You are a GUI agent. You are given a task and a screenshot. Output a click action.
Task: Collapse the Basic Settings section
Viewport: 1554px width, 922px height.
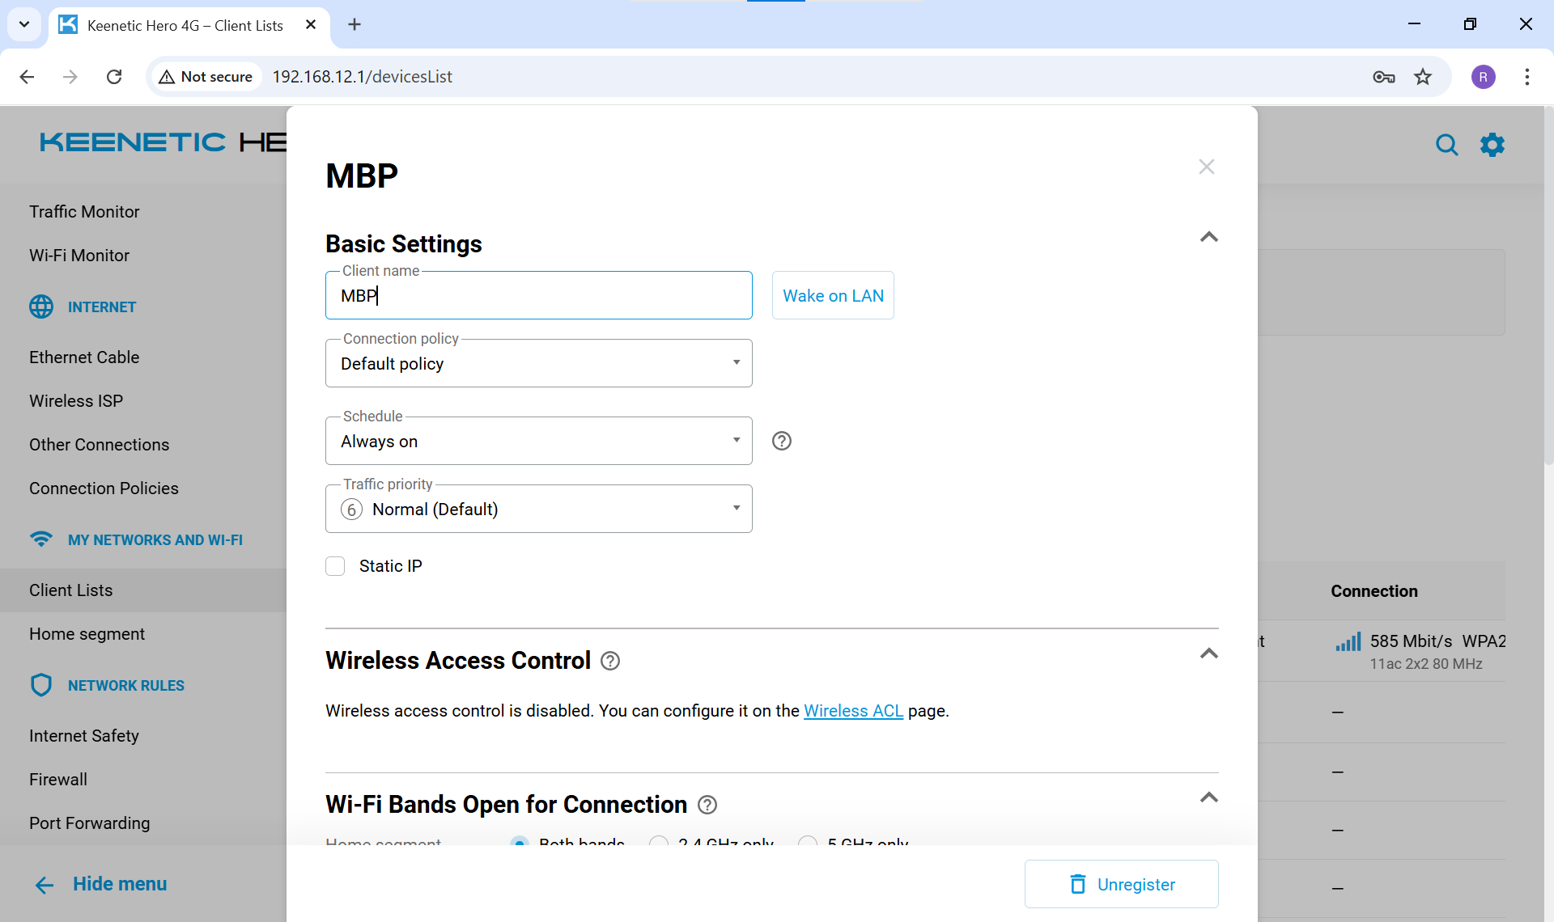point(1208,237)
